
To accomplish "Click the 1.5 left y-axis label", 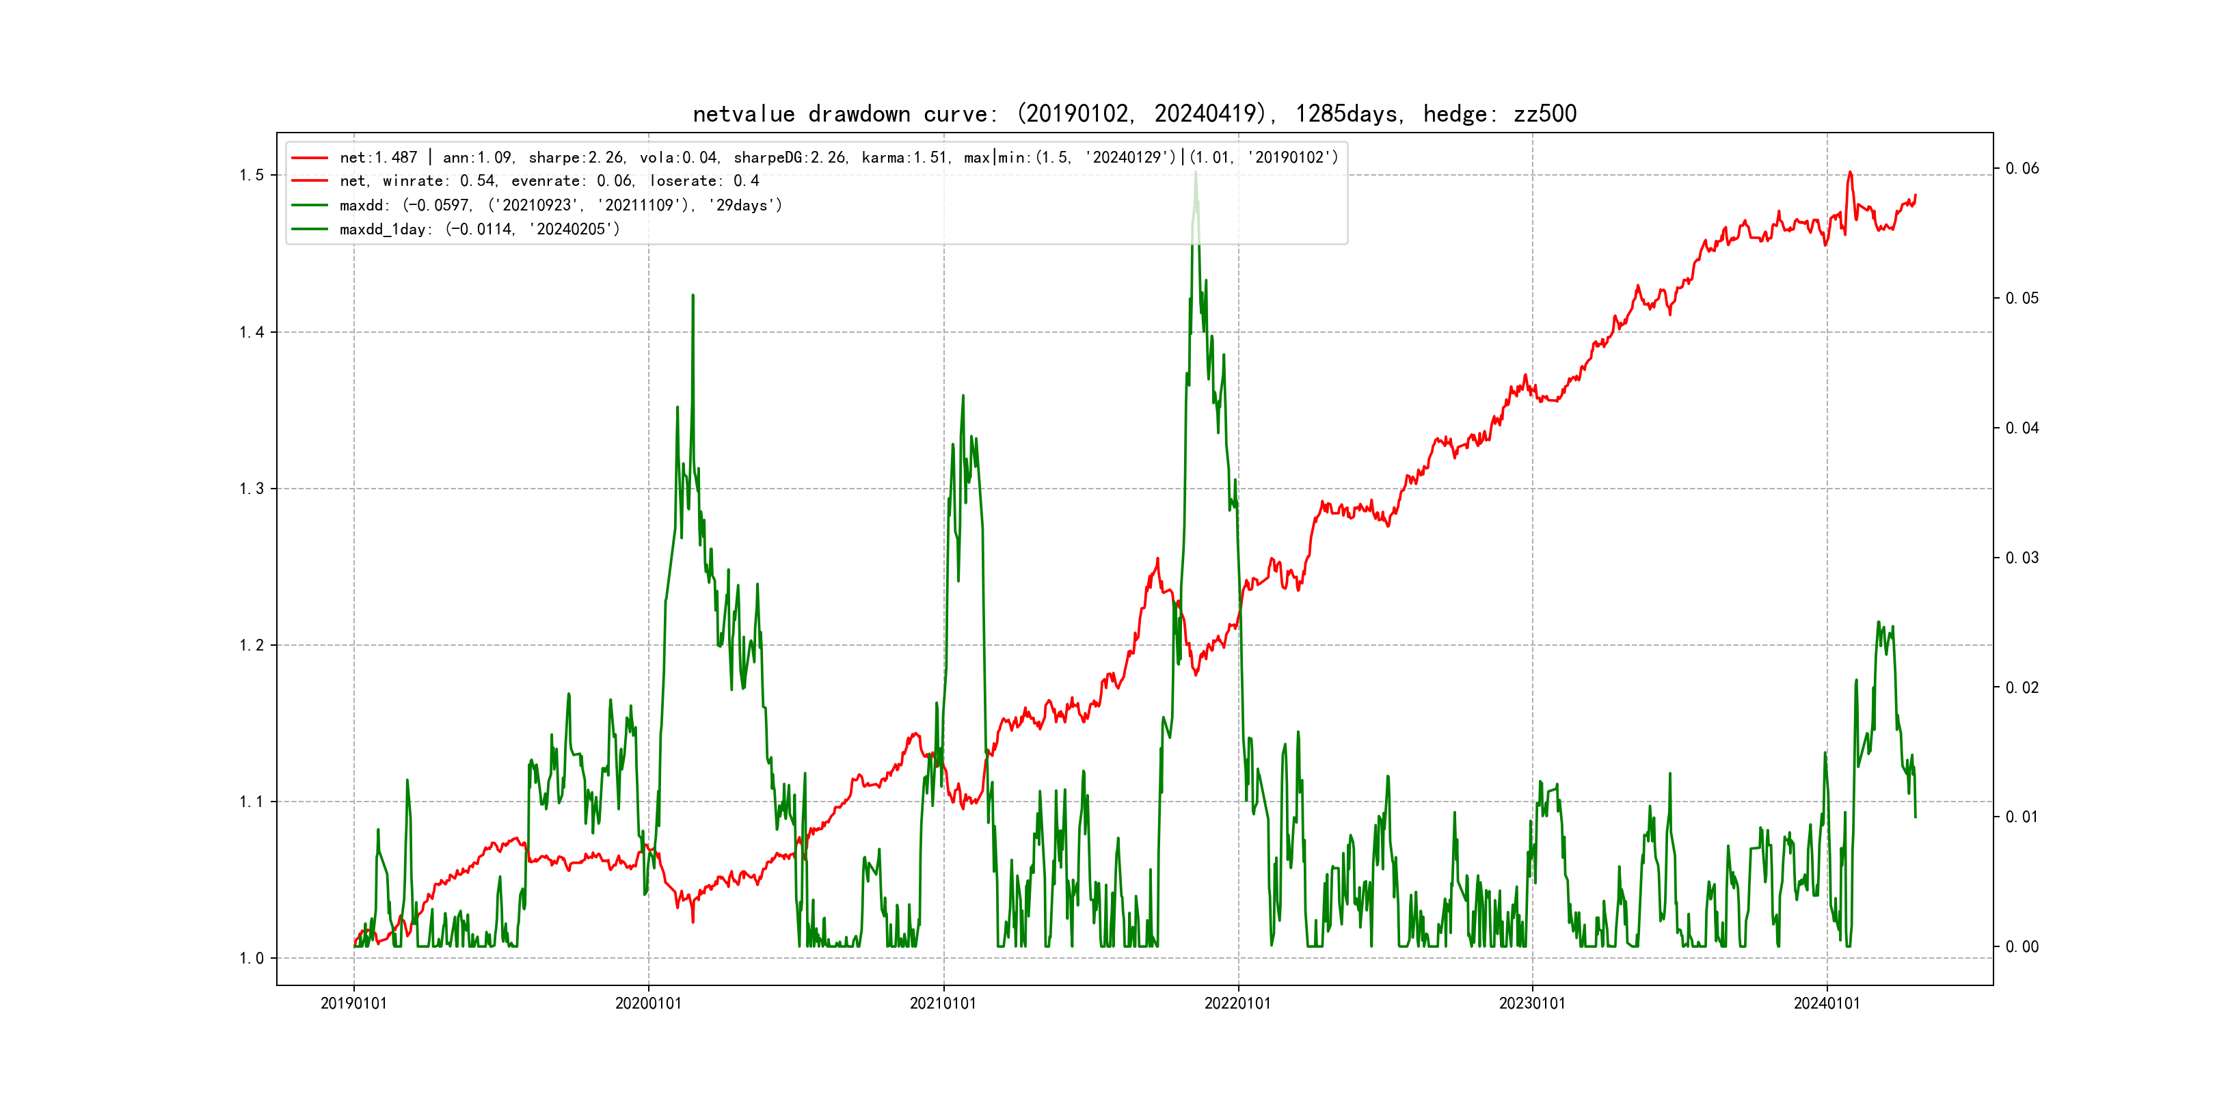I will (x=251, y=176).
